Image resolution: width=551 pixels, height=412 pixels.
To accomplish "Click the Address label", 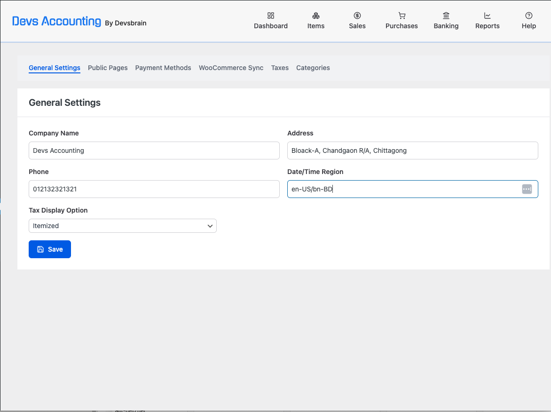I will click(x=300, y=133).
